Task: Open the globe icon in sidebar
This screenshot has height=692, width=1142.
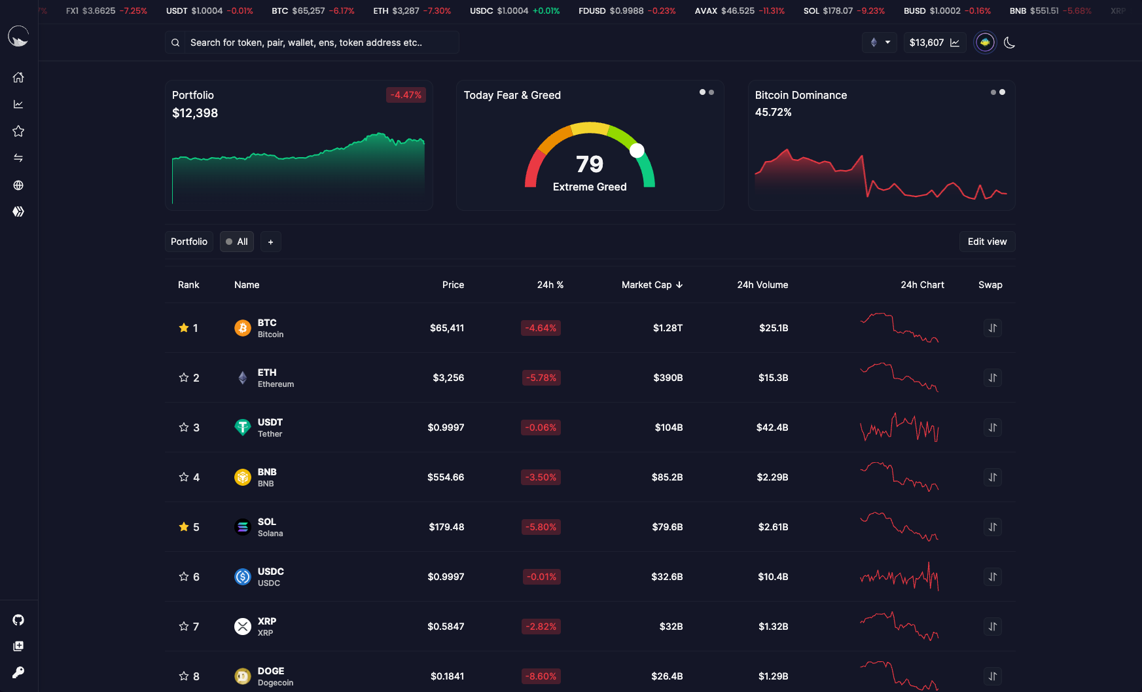Action: 18,185
